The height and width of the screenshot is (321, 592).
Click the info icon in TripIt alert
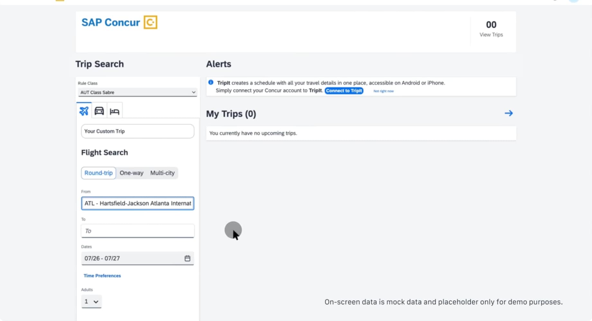211,83
